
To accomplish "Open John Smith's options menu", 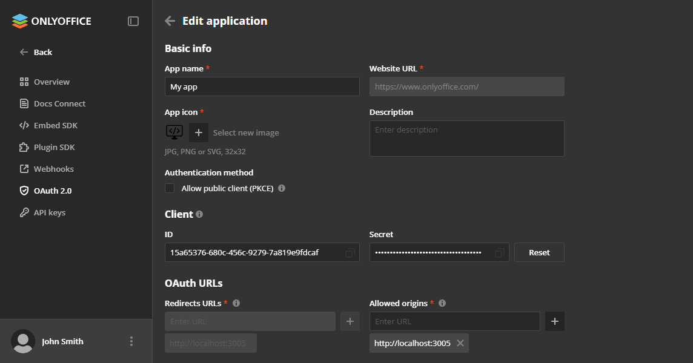I will (131, 341).
